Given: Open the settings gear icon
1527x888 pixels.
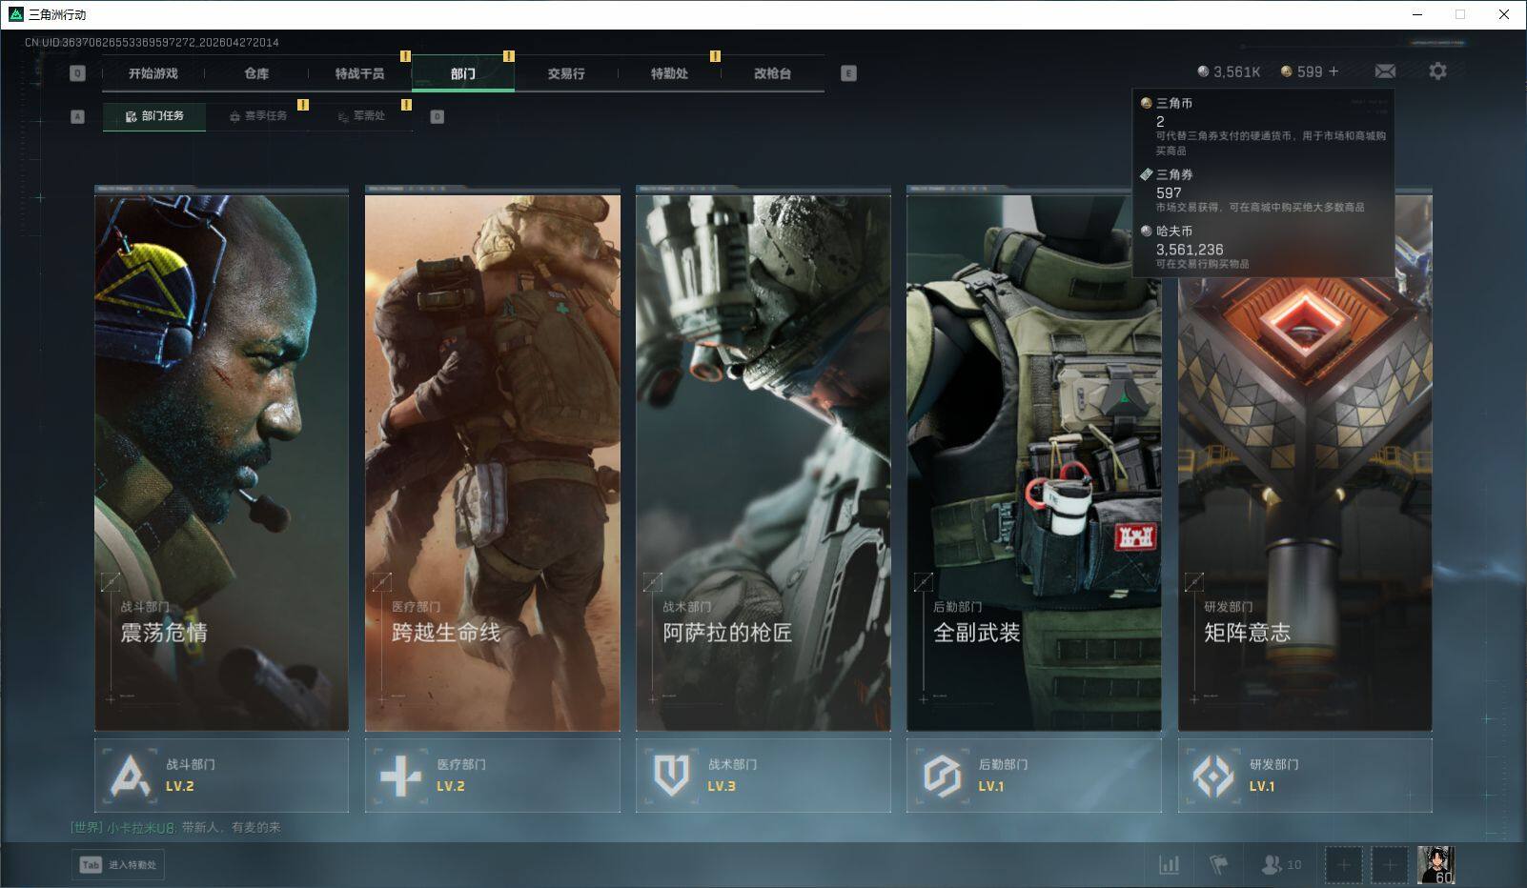Looking at the screenshot, I should 1437,71.
